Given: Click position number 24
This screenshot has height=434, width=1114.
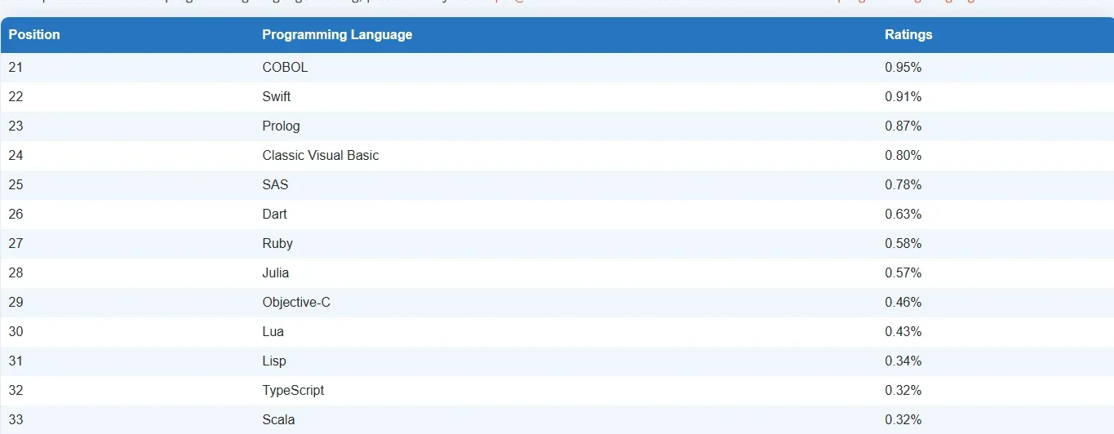Looking at the screenshot, I should pyautogui.click(x=16, y=156).
